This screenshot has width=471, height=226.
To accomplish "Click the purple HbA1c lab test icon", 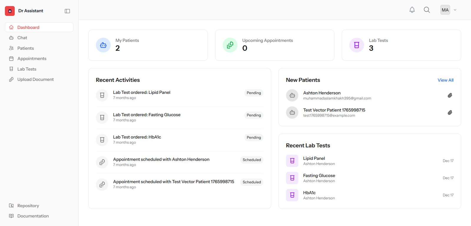I will coord(292,195).
